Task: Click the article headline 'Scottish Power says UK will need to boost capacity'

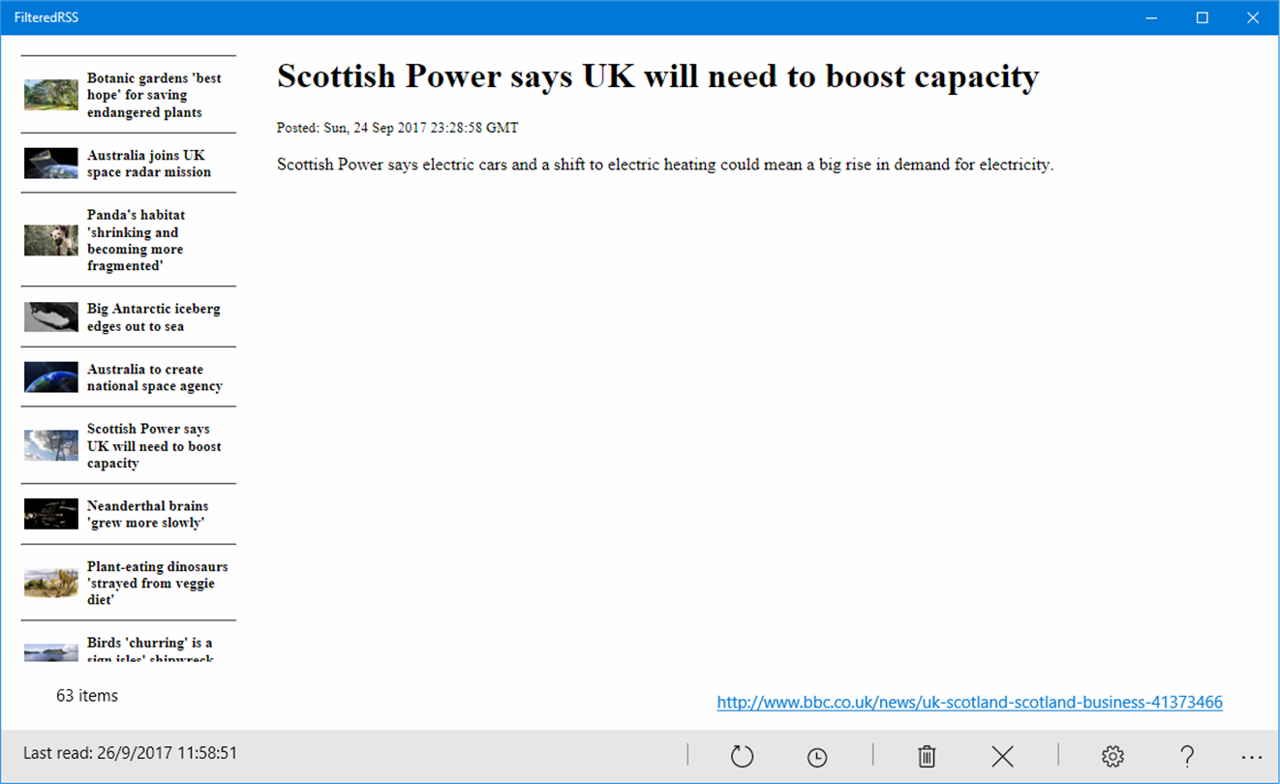Action: [657, 77]
